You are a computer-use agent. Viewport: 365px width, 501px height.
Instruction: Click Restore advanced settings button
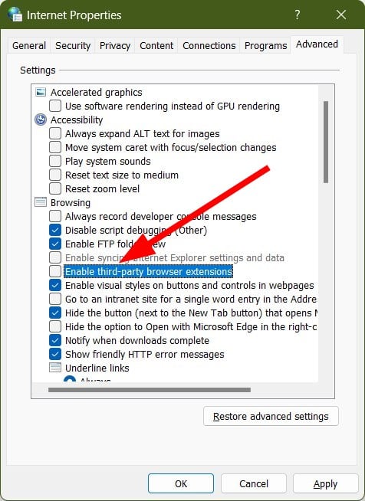271,416
